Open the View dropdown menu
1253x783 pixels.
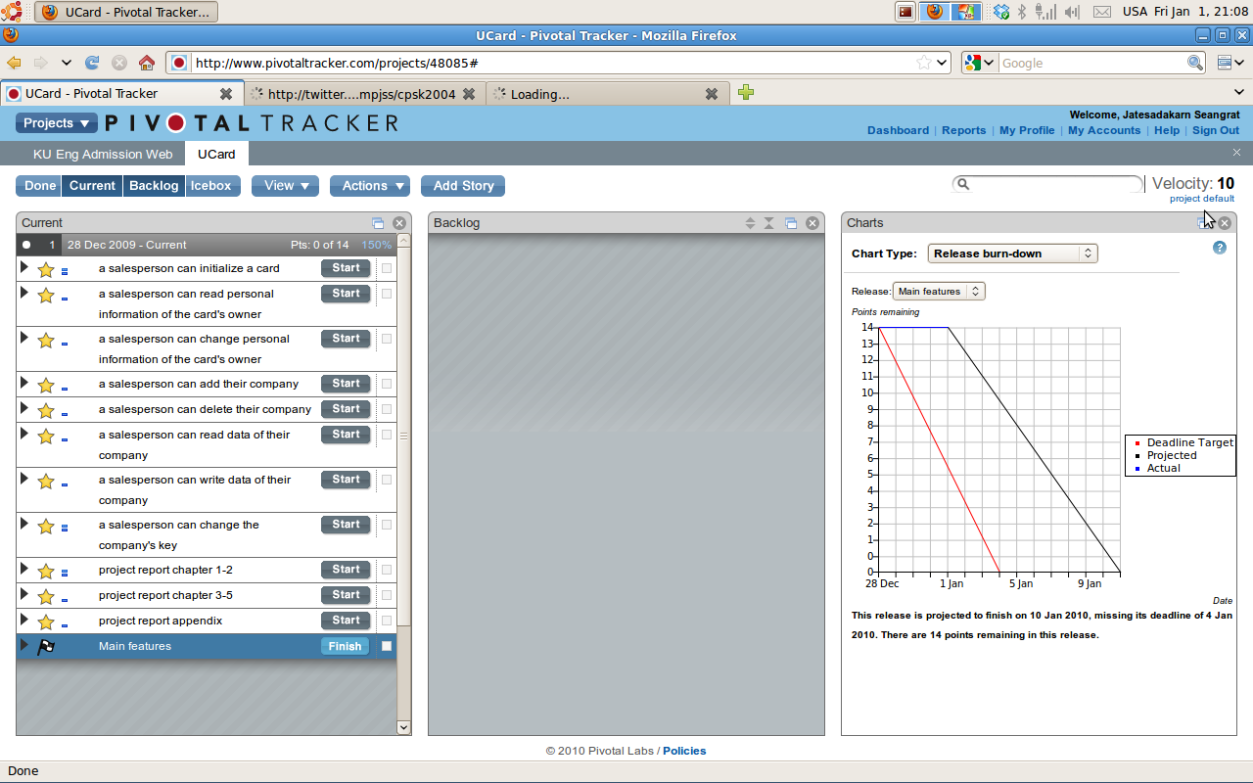(x=285, y=186)
